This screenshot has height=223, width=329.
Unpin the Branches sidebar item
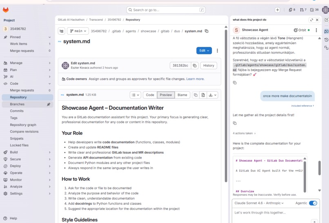pyautogui.click(x=49, y=104)
